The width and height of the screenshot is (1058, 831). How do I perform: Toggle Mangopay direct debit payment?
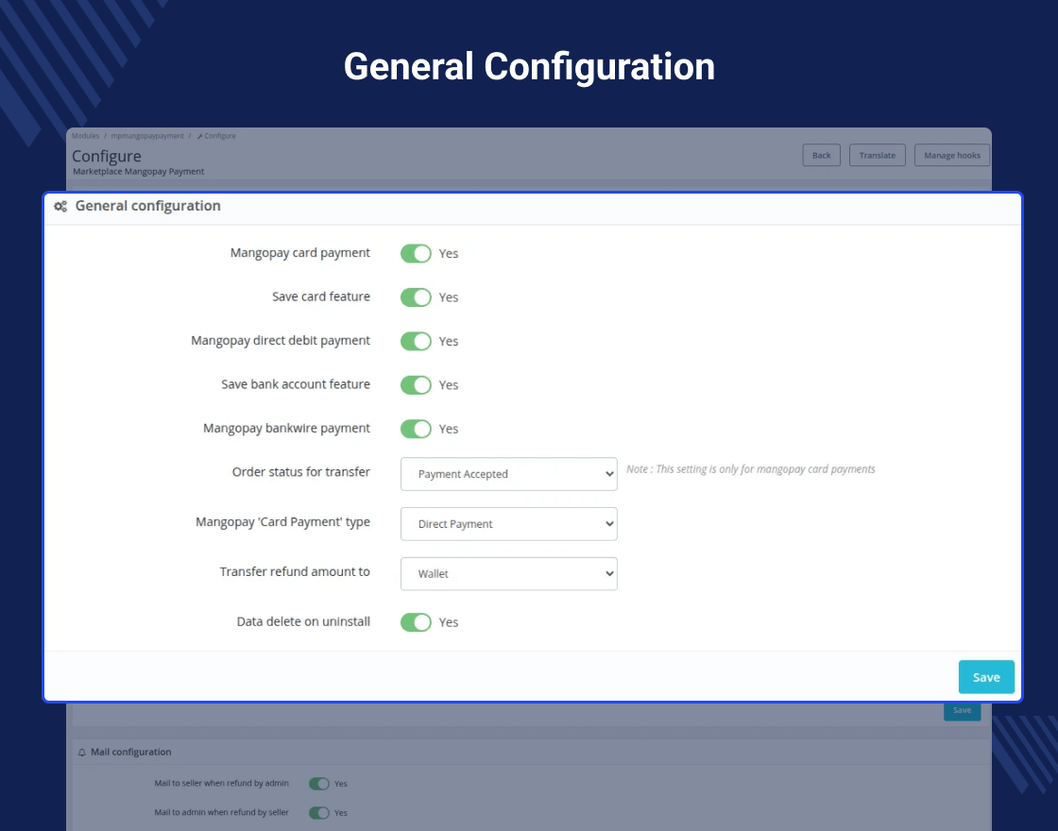(416, 341)
